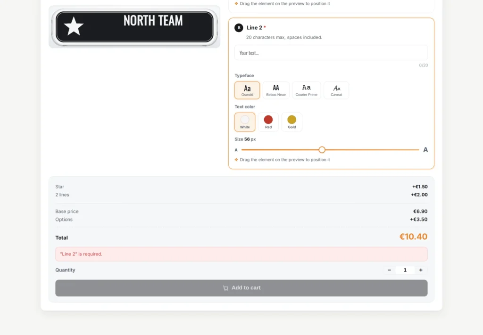This screenshot has height=335, width=483.
Task: Click the Options label
Action: click(64, 220)
